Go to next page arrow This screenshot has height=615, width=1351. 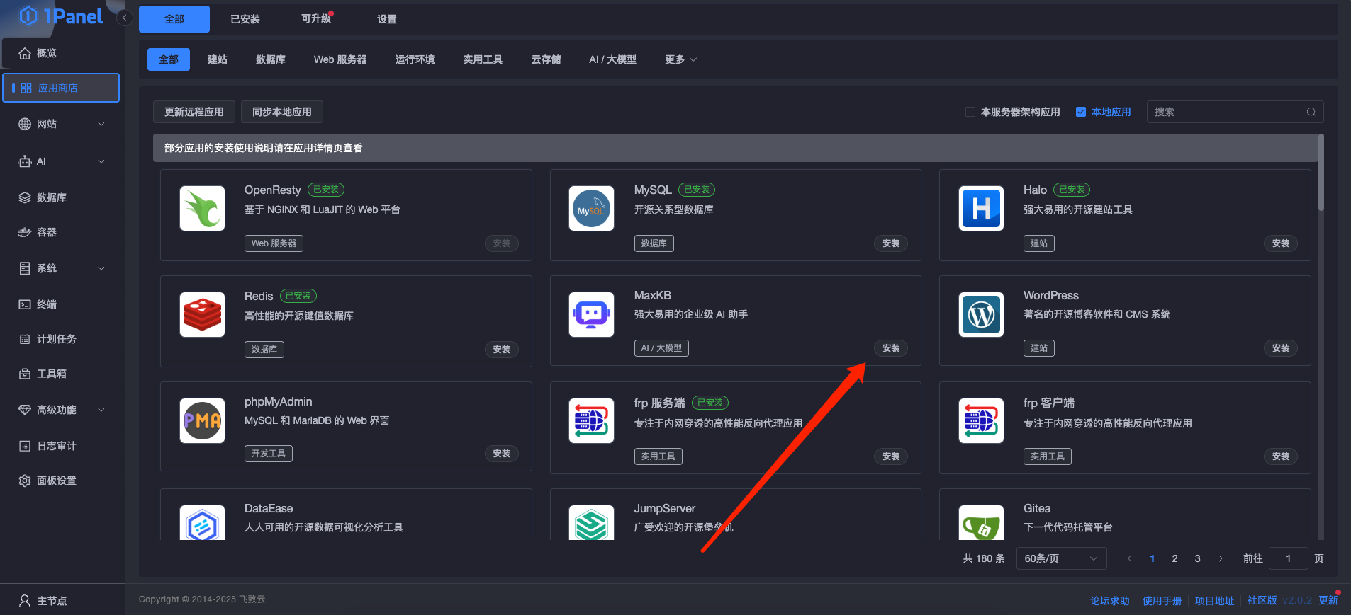tap(1221, 558)
